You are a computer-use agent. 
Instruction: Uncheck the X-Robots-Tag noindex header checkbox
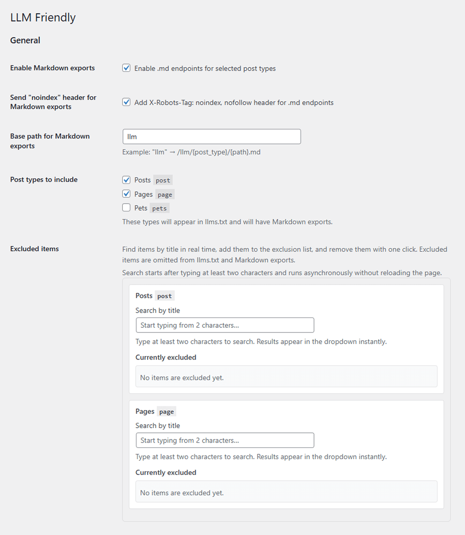click(126, 102)
